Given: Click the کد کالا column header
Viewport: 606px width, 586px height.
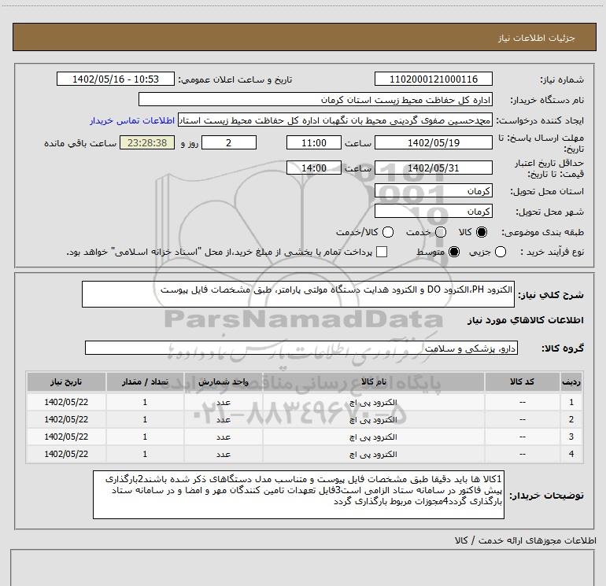Looking at the screenshot, I should pyautogui.click(x=522, y=381).
